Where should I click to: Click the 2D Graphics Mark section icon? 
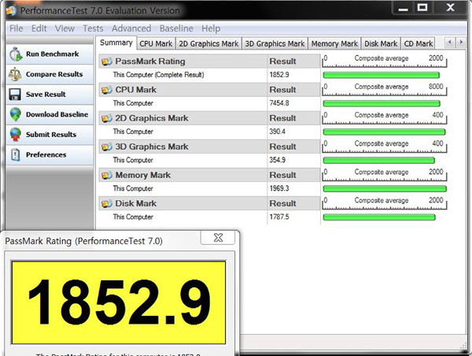106,118
